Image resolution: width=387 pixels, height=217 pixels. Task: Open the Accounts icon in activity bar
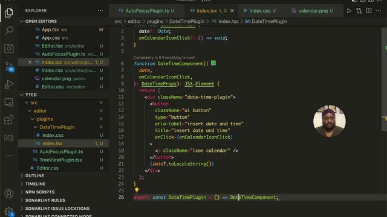click(x=9, y=194)
